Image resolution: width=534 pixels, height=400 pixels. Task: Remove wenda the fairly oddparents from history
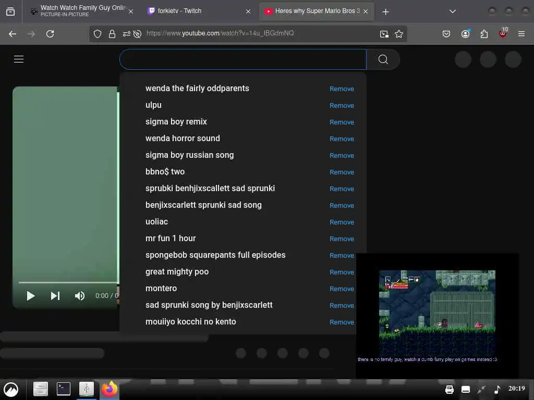pyautogui.click(x=342, y=89)
